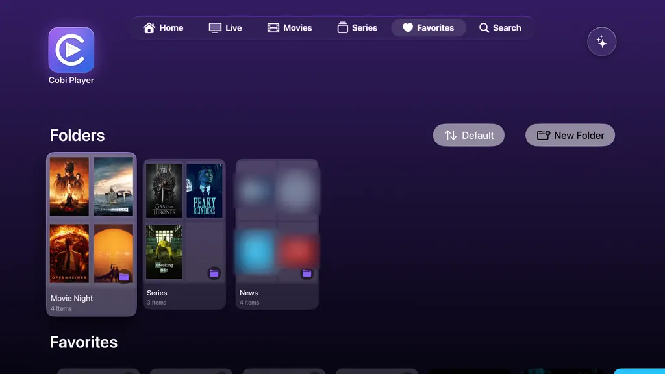The image size is (665, 374).
Task: Switch to the Live tab
Action: tap(225, 28)
